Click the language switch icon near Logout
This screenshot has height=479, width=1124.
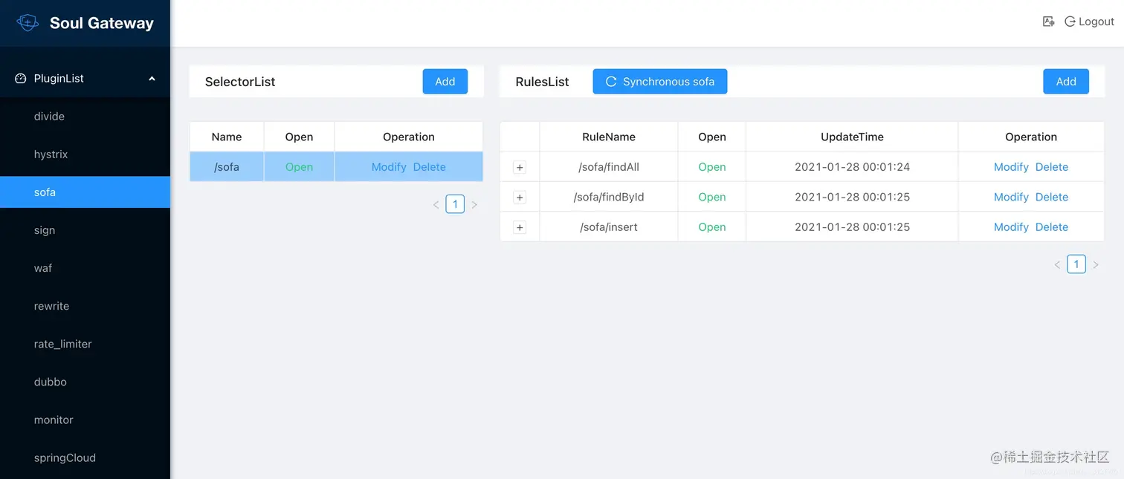click(x=1049, y=22)
